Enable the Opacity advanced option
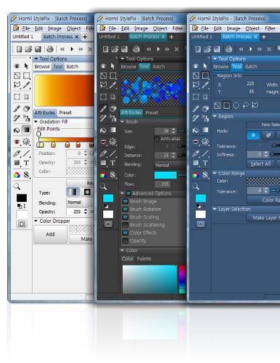The height and width of the screenshot is (363, 280). click(x=125, y=240)
